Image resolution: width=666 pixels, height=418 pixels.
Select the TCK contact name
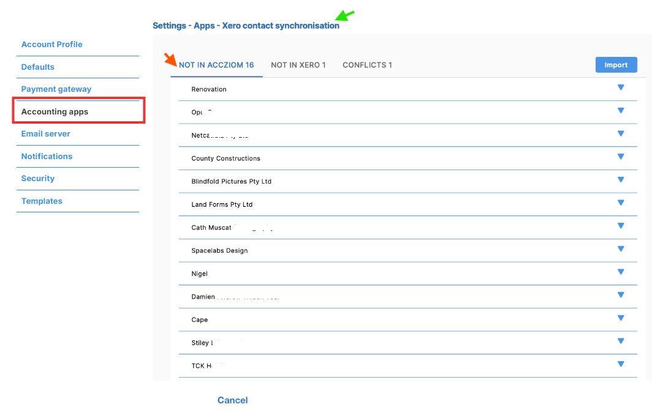[x=202, y=366]
